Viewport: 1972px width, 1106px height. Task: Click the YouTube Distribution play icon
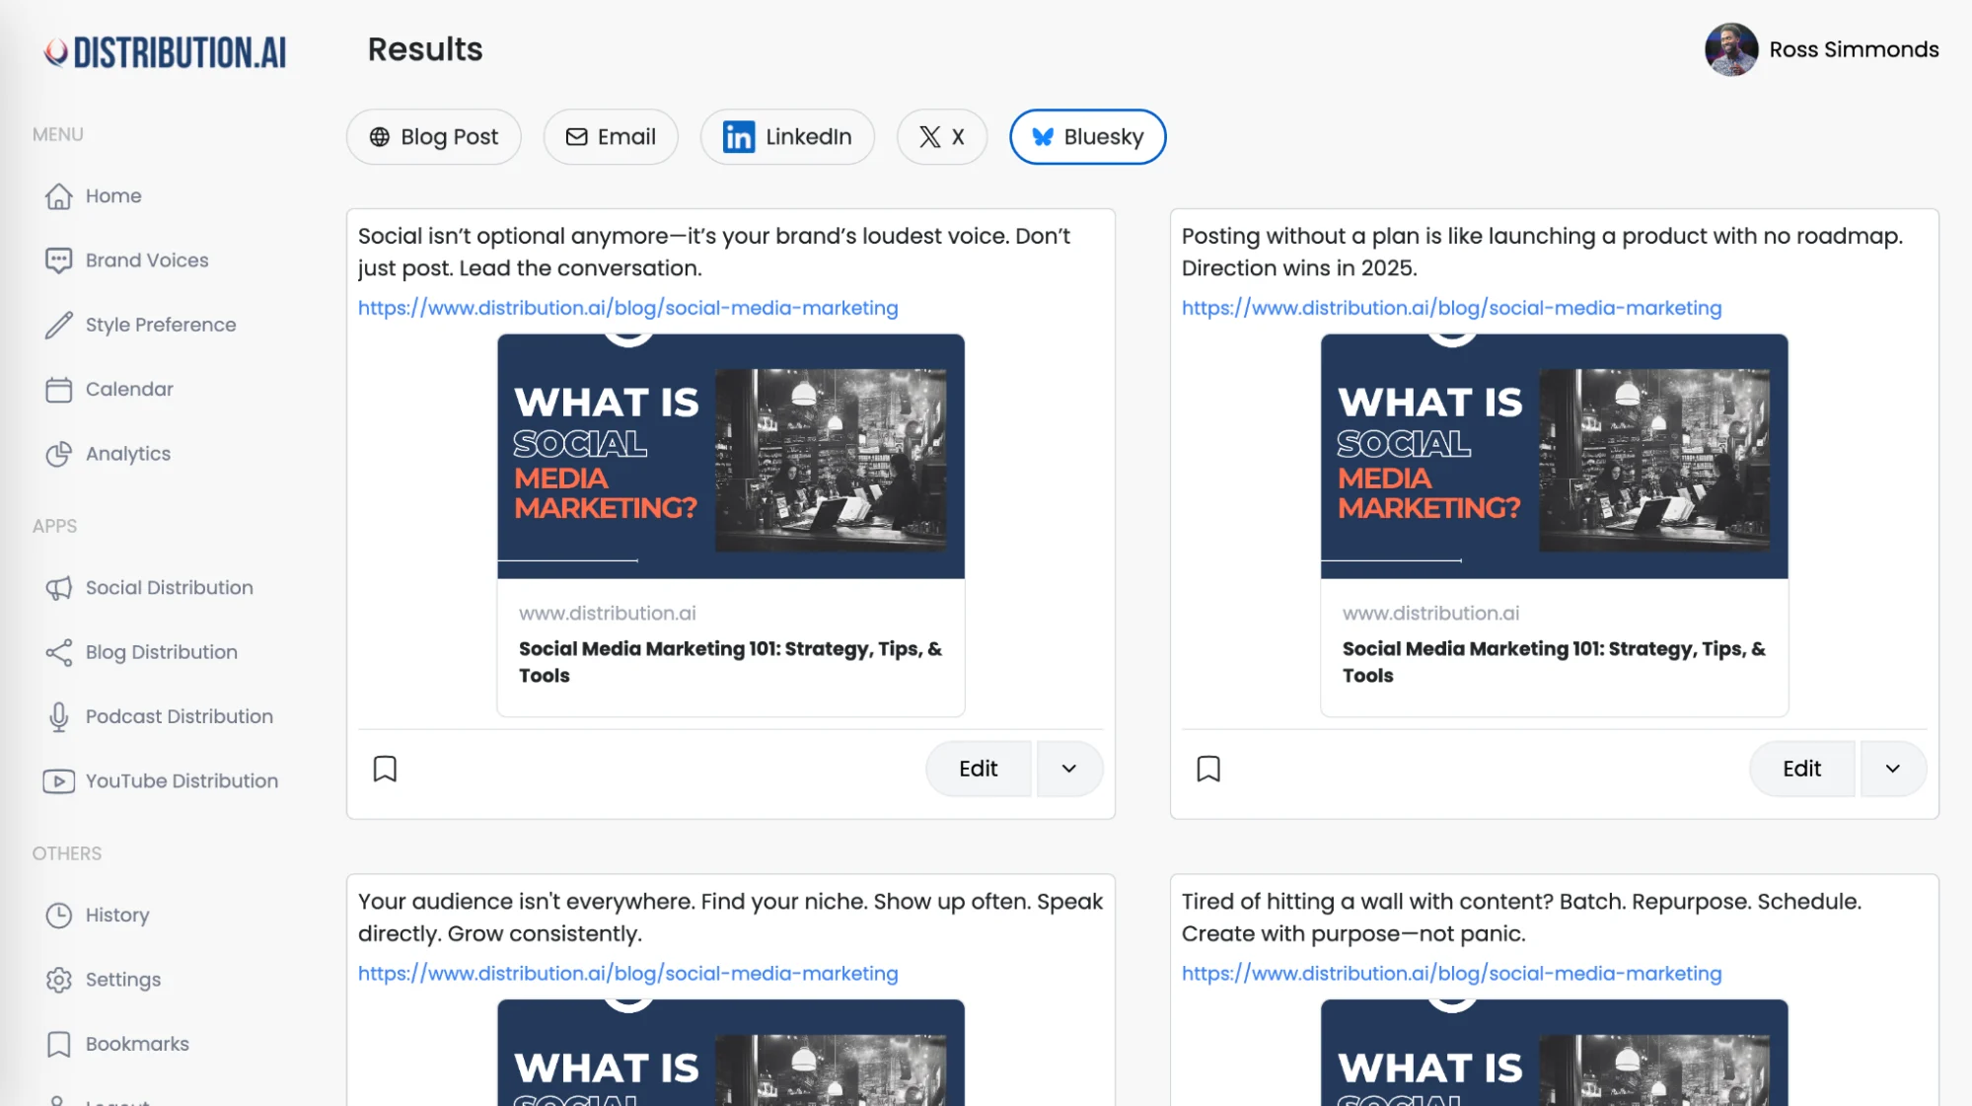coord(59,781)
